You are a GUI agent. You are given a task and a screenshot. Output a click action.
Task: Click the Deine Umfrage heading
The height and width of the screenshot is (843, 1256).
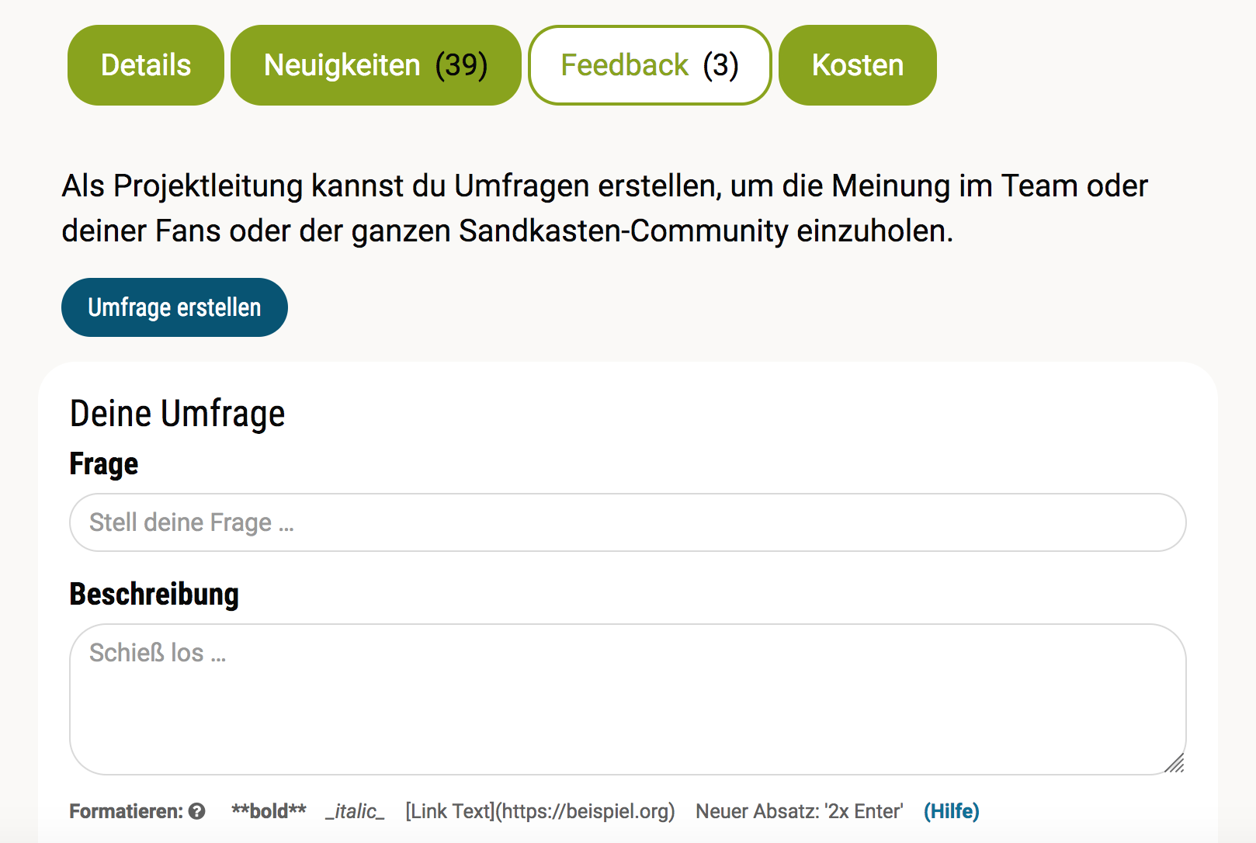pyautogui.click(x=178, y=414)
